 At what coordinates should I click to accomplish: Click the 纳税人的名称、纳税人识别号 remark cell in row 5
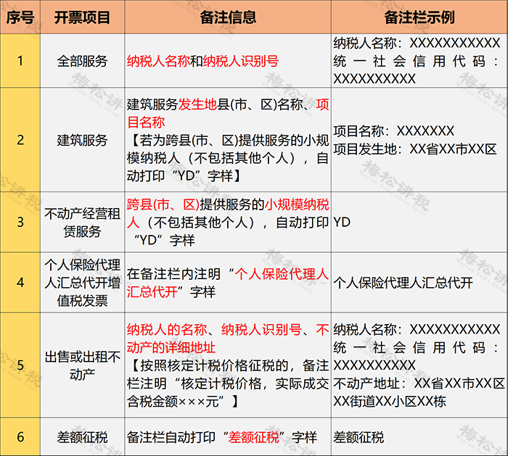(228, 365)
